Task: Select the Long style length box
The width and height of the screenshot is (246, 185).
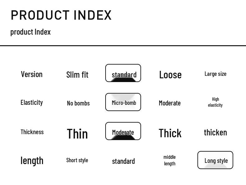Action: pyautogui.click(x=215, y=160)
